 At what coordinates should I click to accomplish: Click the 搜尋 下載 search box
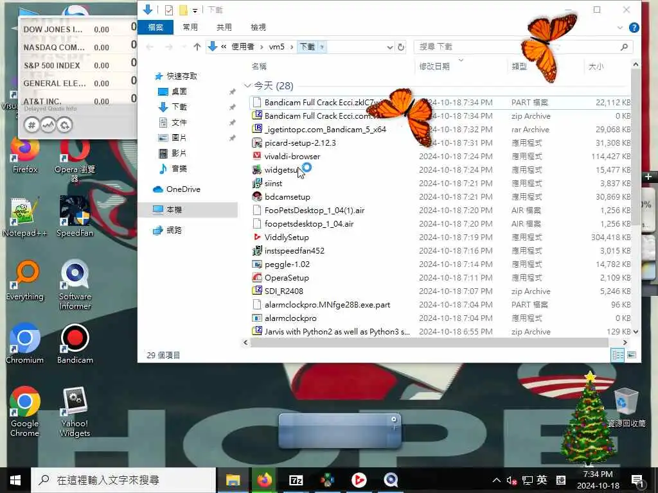pyautogui.click(x=523, y=47)
